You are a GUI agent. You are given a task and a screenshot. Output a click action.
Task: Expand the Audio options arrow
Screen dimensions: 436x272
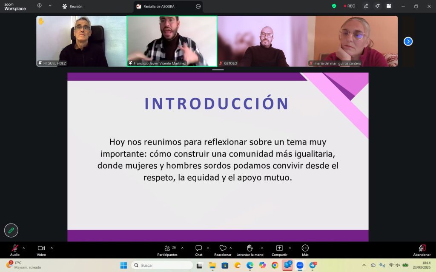[x=24, y=248]
